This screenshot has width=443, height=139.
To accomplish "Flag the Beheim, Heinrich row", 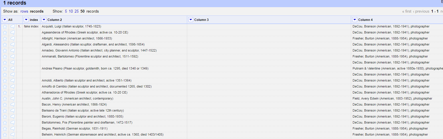I will point(13,135).
